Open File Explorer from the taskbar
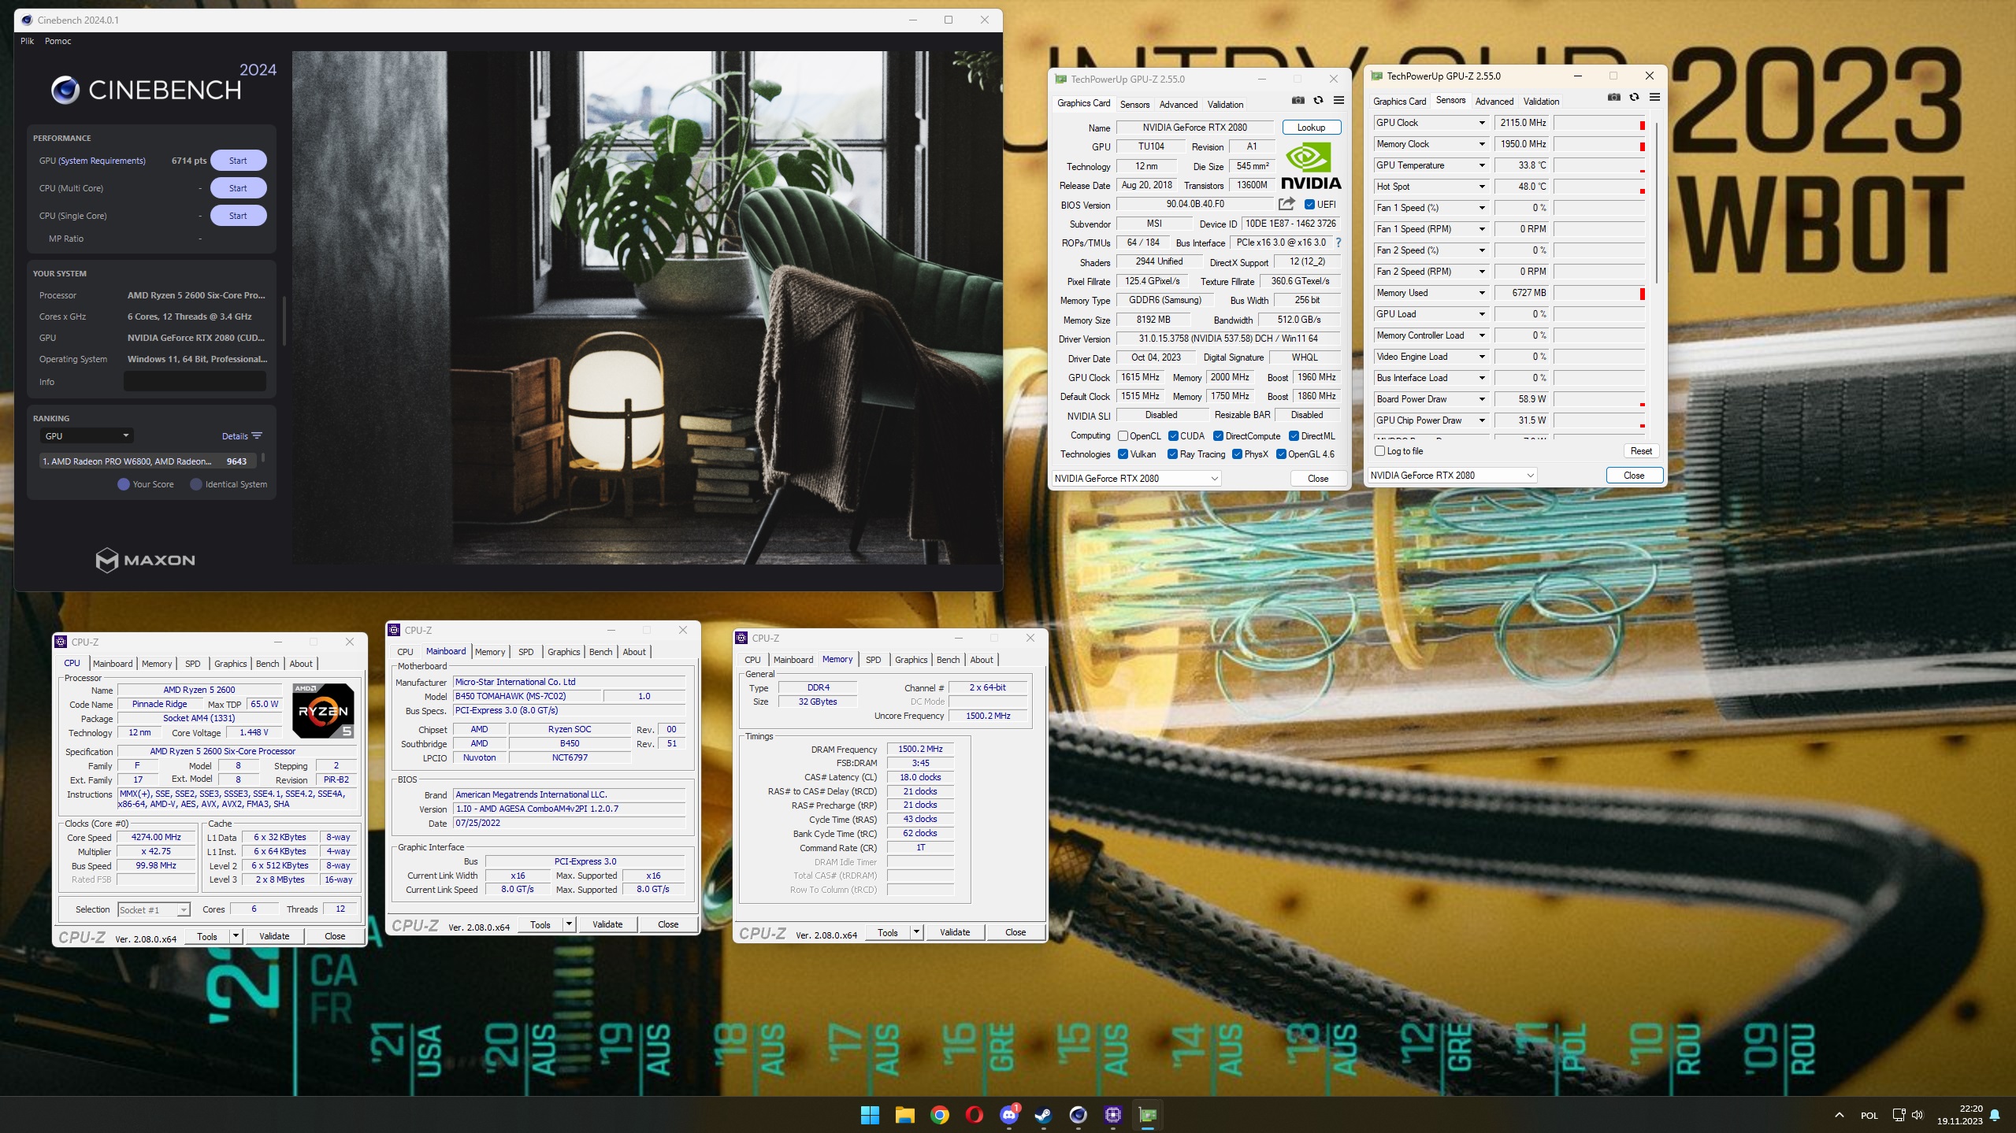The width and height of the screenshot is (2016, 1133). [904, 1115]
